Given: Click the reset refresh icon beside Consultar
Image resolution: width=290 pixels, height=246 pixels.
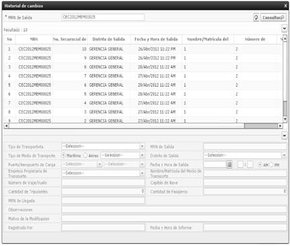Looking at the screenshot, I should (x=256, y=17).
